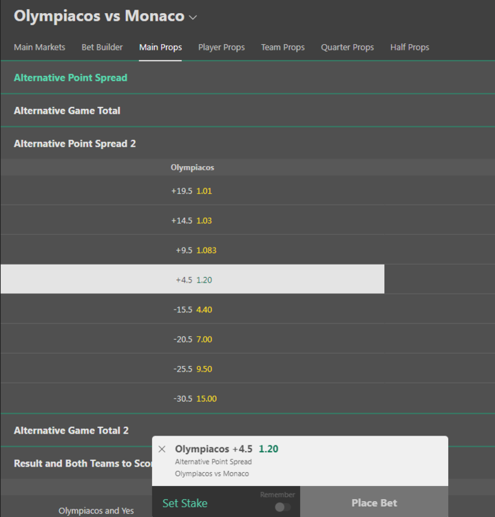Pick the Olympiacos +9.5 odds 1.083
The width and height of the screenshot is (495, 517).
(192, 250)
